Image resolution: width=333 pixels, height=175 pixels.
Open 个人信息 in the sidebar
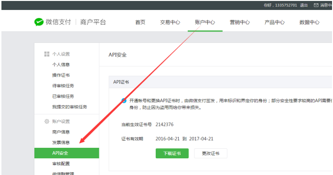tap(61, 65)
